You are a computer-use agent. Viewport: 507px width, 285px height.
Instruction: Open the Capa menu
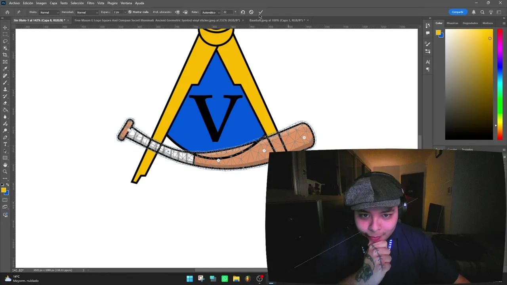click(x=53, y=3)
